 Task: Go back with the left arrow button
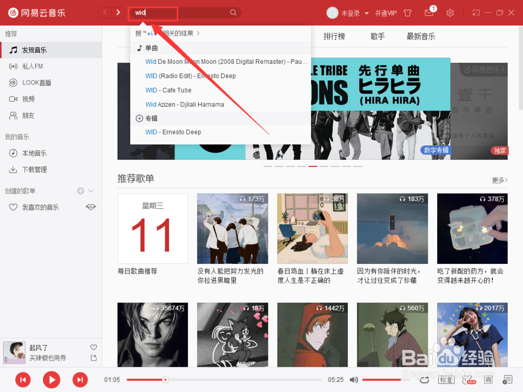tap(105, 13)
